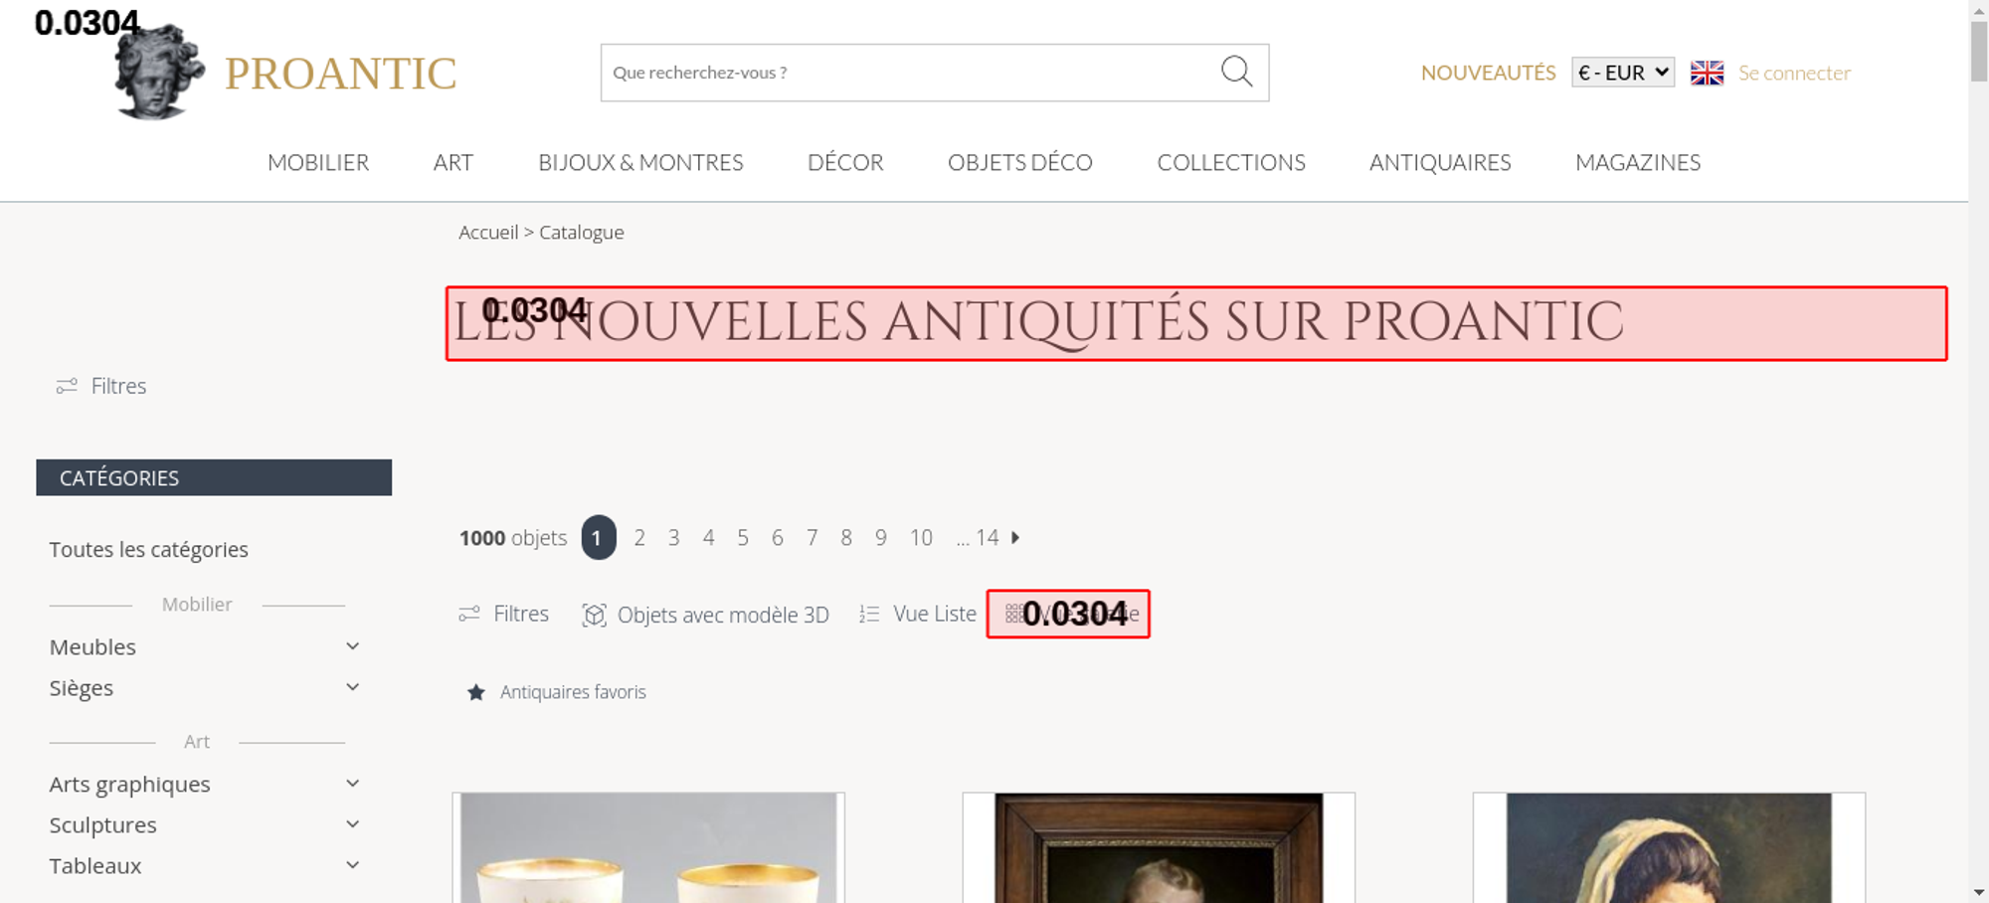The image size is (1989, 903).
Task: Click the UK flag language icon
Action: click(x=1707, y=73)
